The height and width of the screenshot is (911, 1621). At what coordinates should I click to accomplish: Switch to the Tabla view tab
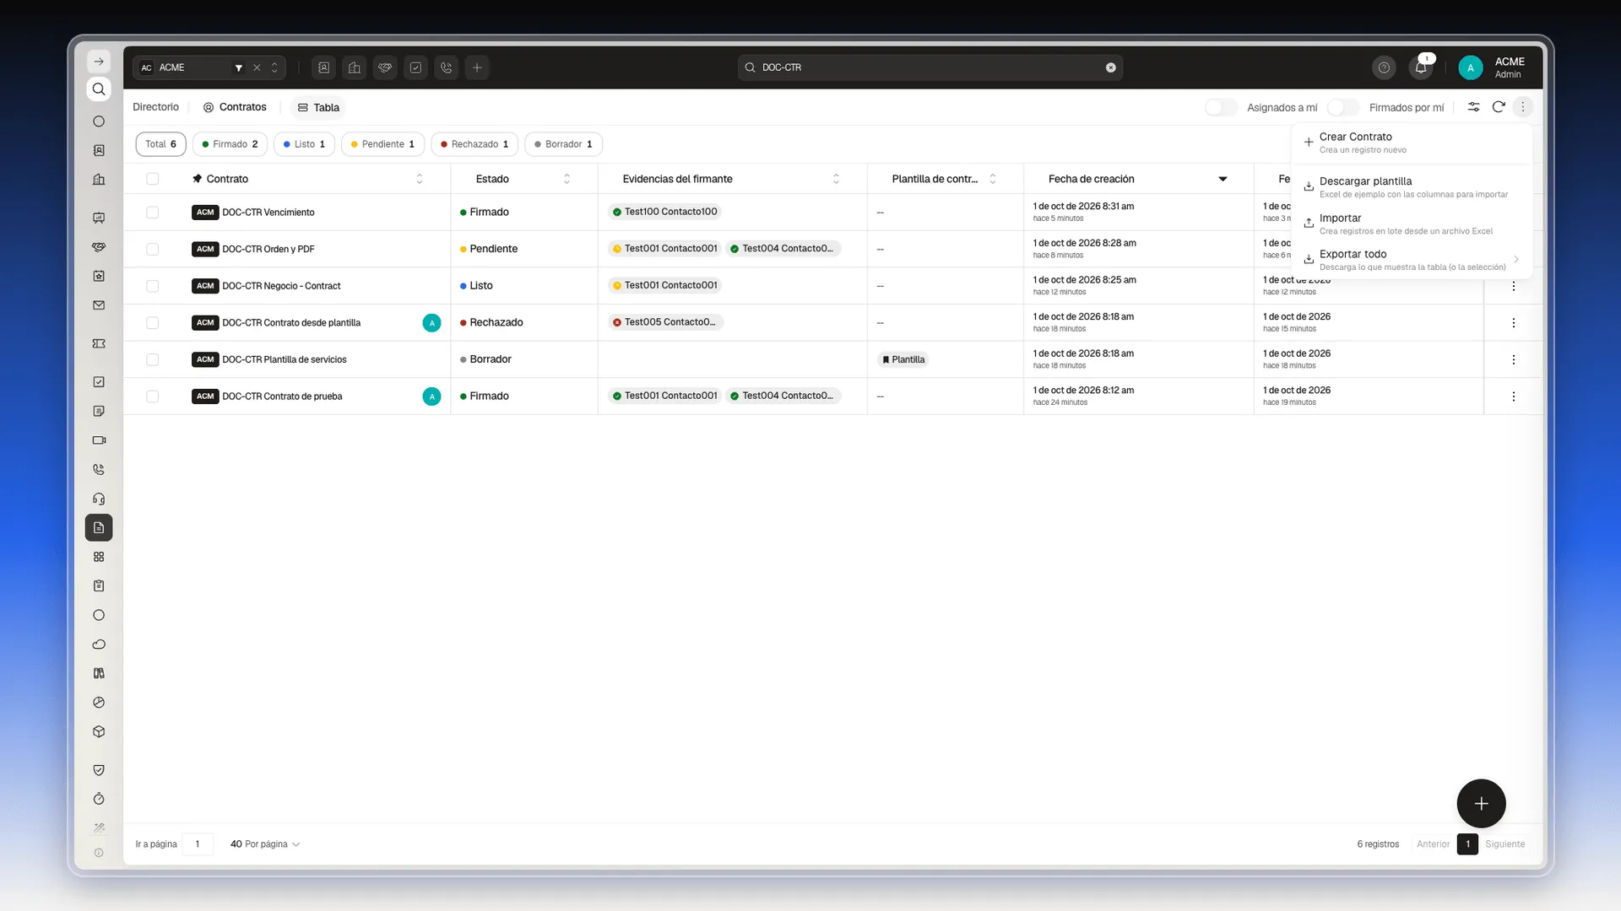click(318, 107)
